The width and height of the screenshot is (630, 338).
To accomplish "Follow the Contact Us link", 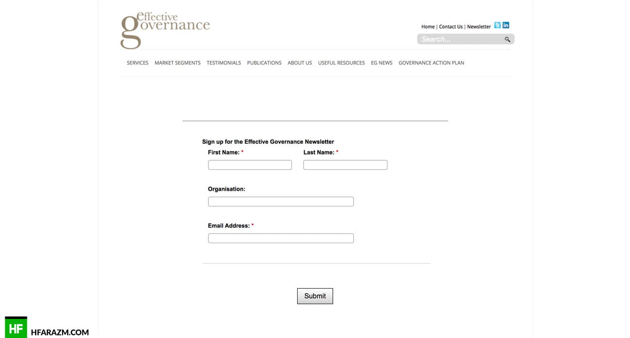I will click(451, 27).
